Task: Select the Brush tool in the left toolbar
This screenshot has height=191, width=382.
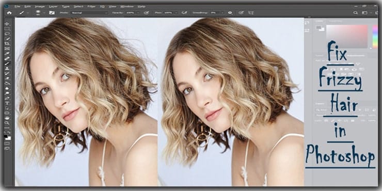Action: tap(7, 63)
